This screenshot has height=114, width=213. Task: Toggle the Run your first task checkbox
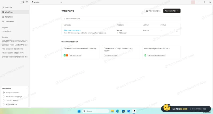tap(4, 92)
